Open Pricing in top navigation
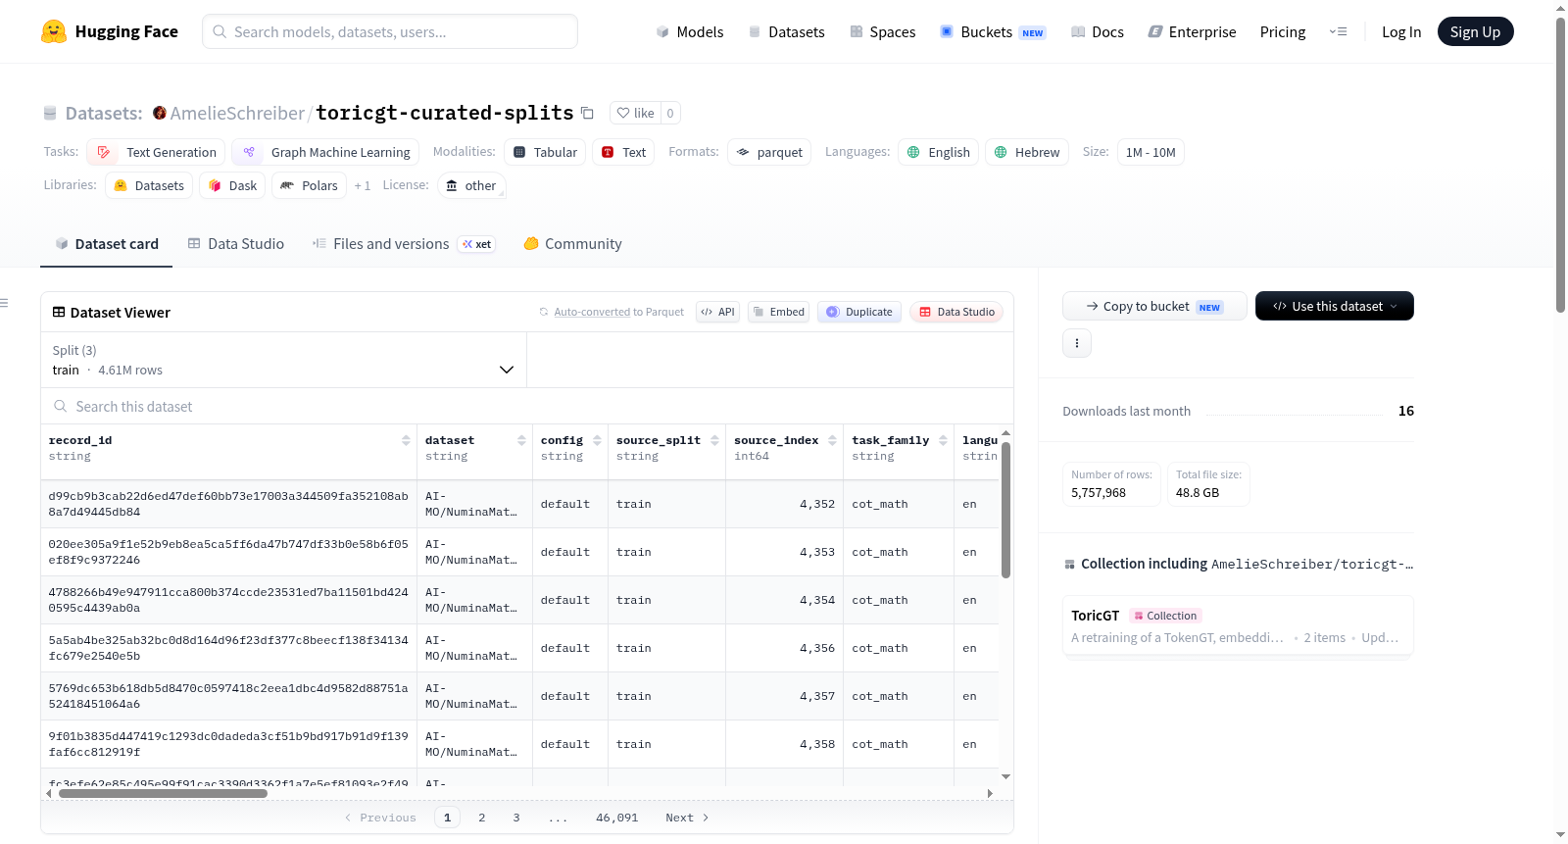Screen dimensions: 1568x844 pyautogui.click(x=1283, y=31)
